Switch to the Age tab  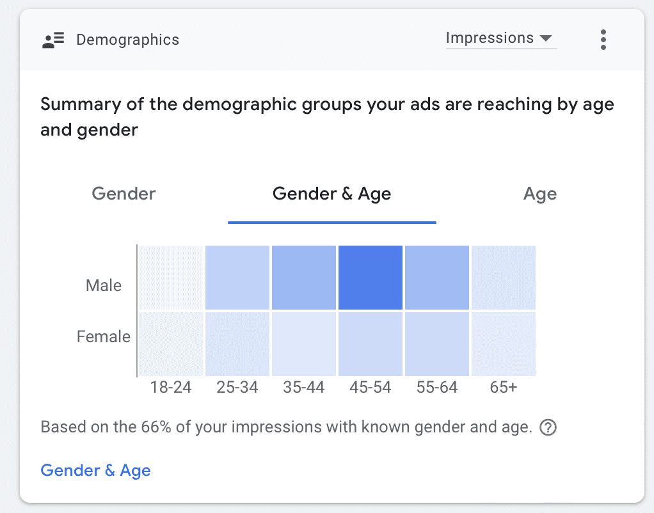point(539,194)
